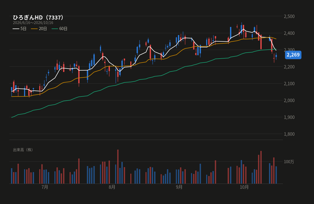Click the chart title ひろぎんHD（7337）
Image resolution: width=314 pixels, height=204 pixels.
pyautogui.click(x=38, y=18)
